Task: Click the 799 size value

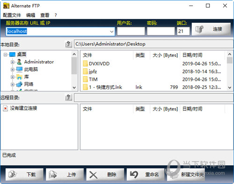Action: [x=174, y=87]
